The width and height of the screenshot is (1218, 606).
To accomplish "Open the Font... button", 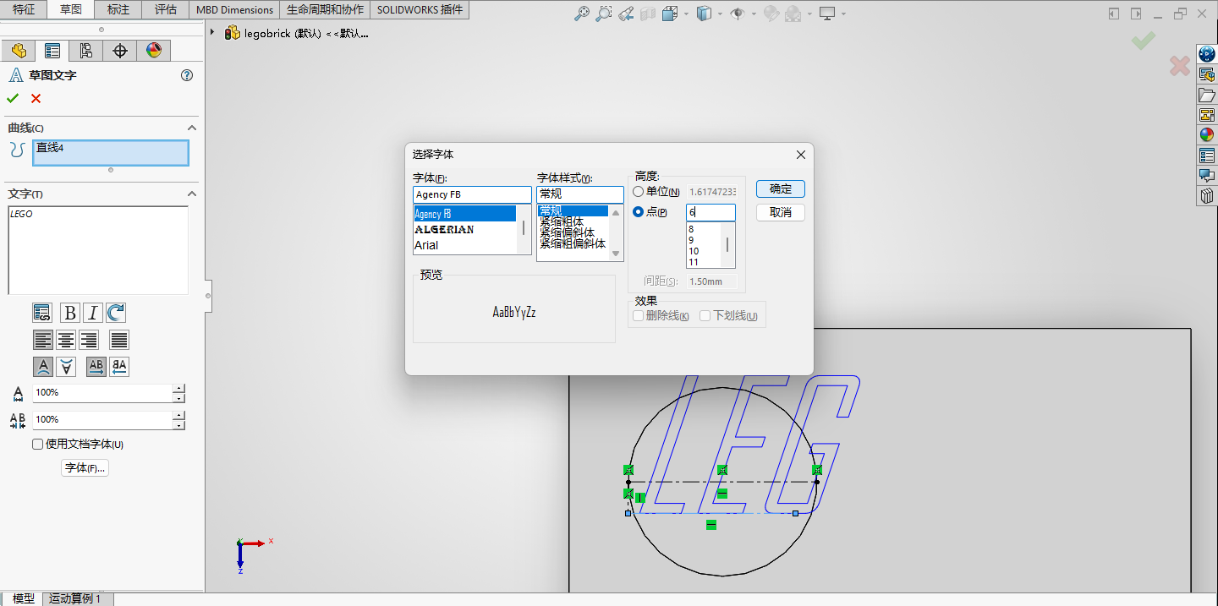I will coord(85,467).
